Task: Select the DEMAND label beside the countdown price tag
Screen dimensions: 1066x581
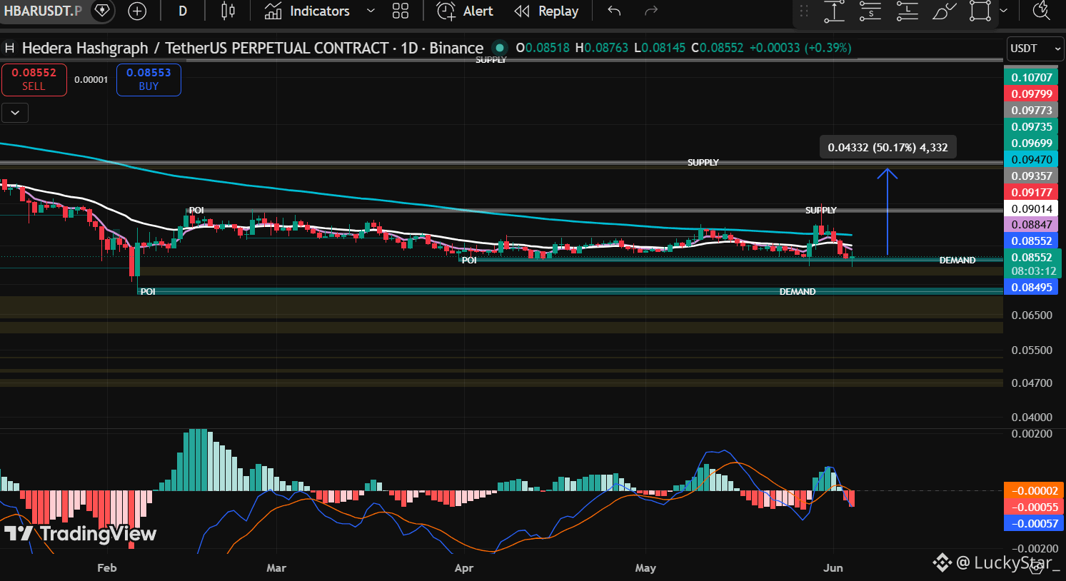Action: (957, 261)
